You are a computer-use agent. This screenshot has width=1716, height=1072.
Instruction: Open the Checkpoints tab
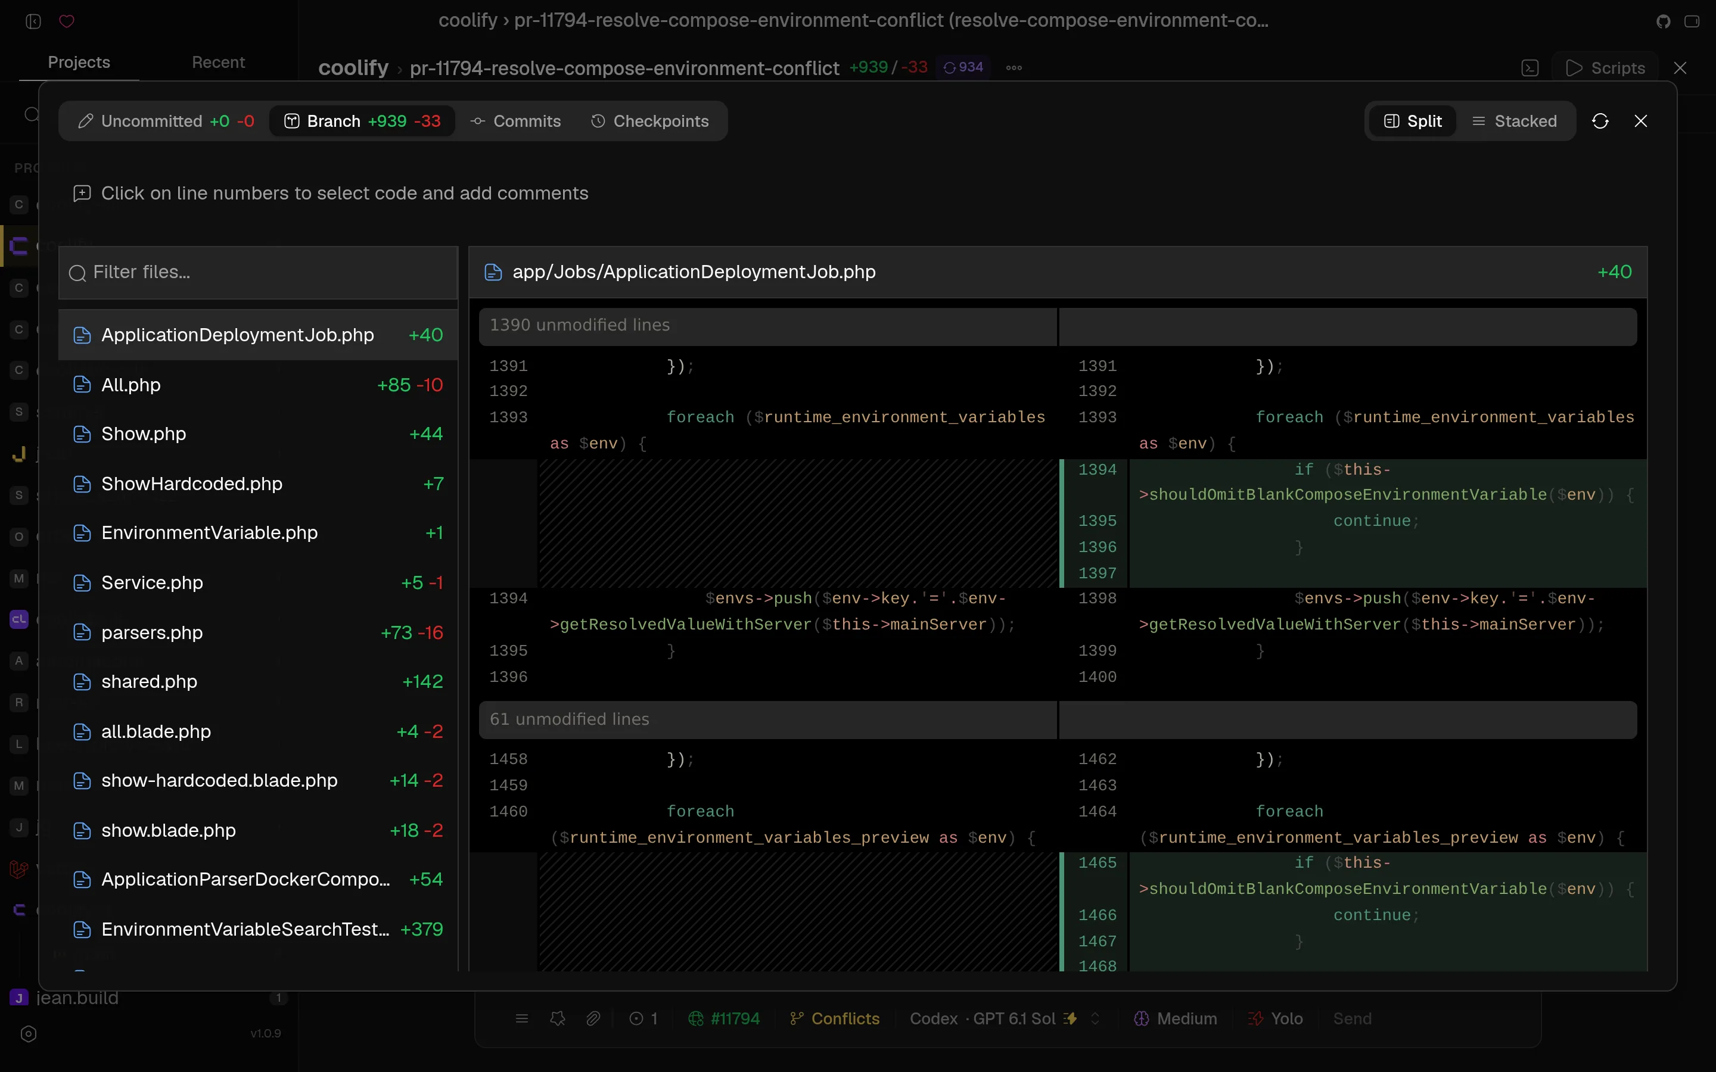point(649,121)
